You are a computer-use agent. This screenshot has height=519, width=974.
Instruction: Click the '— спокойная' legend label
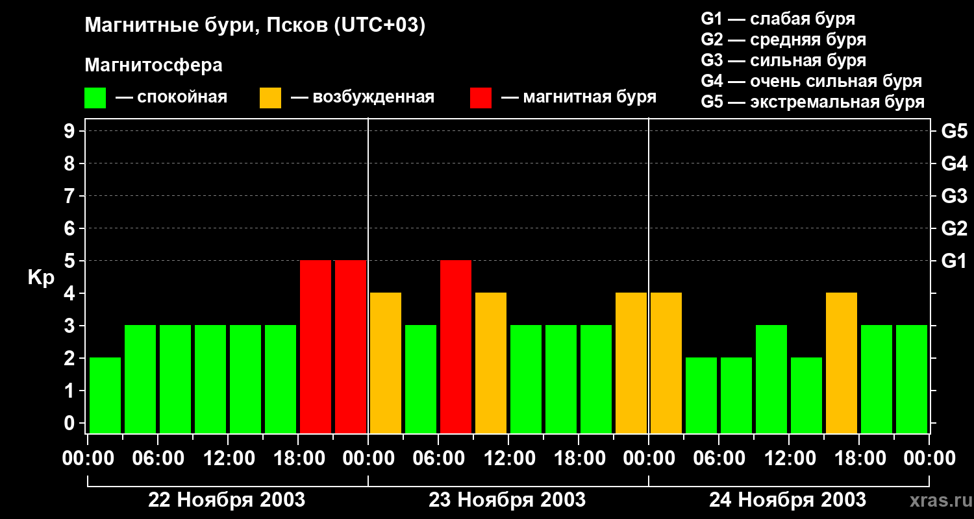[171, 97]
